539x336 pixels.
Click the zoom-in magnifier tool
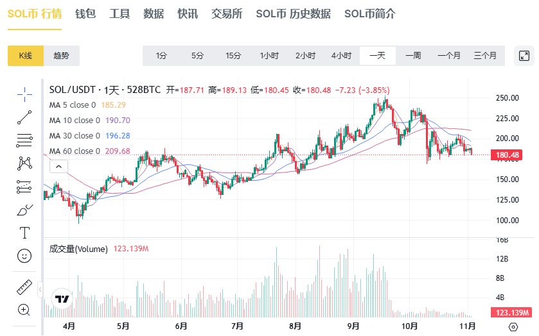24,310
